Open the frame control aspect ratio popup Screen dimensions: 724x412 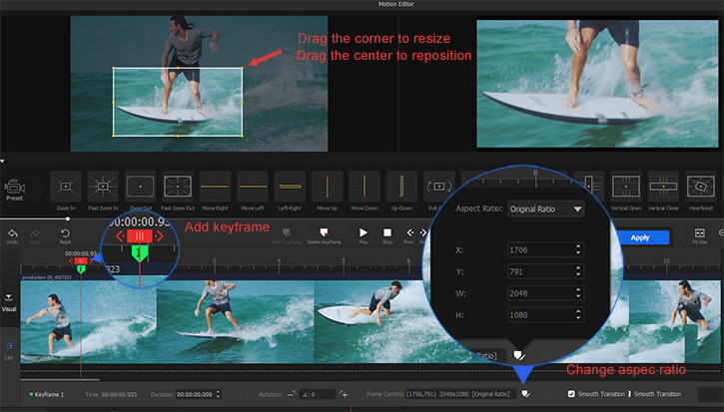[x=524, y=394]
